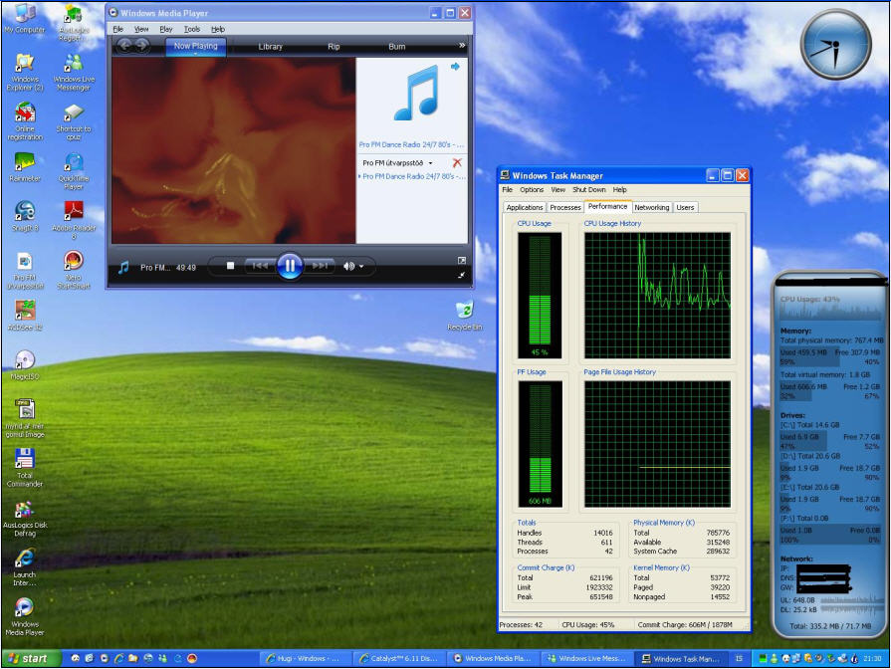Image resolution: width=891 pixels, height=669 pixels.
Task: Launch the Total Commander desktop shortcut
Action: point(25,468)
